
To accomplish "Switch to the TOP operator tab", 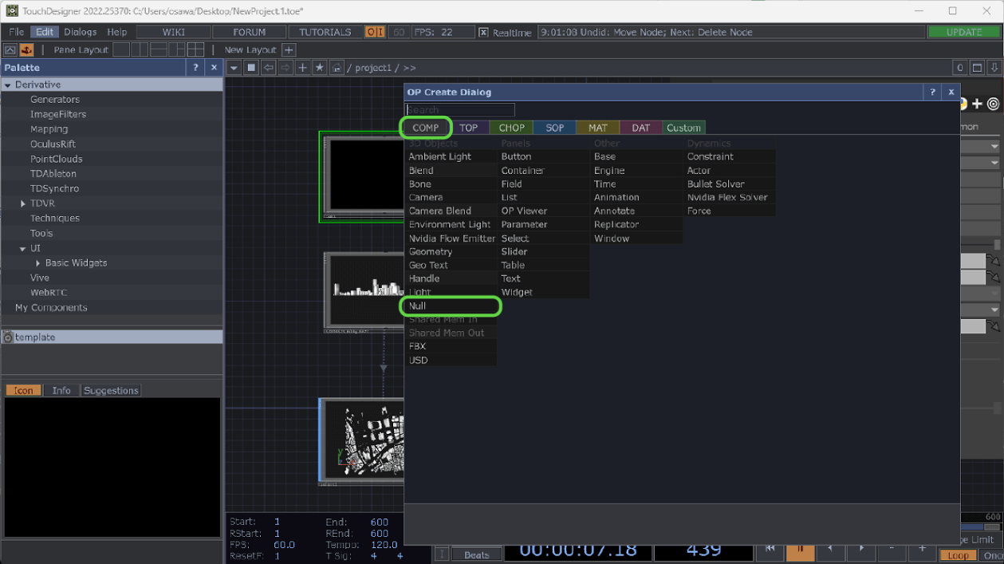I will point(469,128).
